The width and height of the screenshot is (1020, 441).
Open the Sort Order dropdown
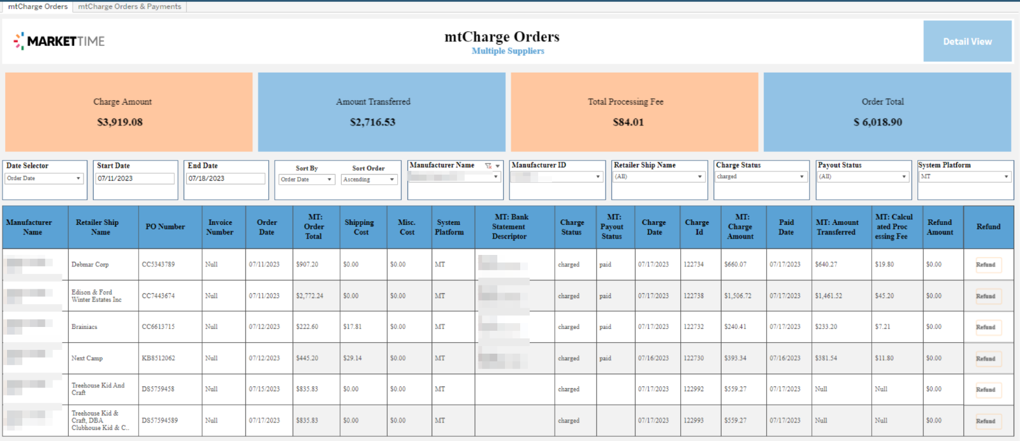tap(369, 180)
